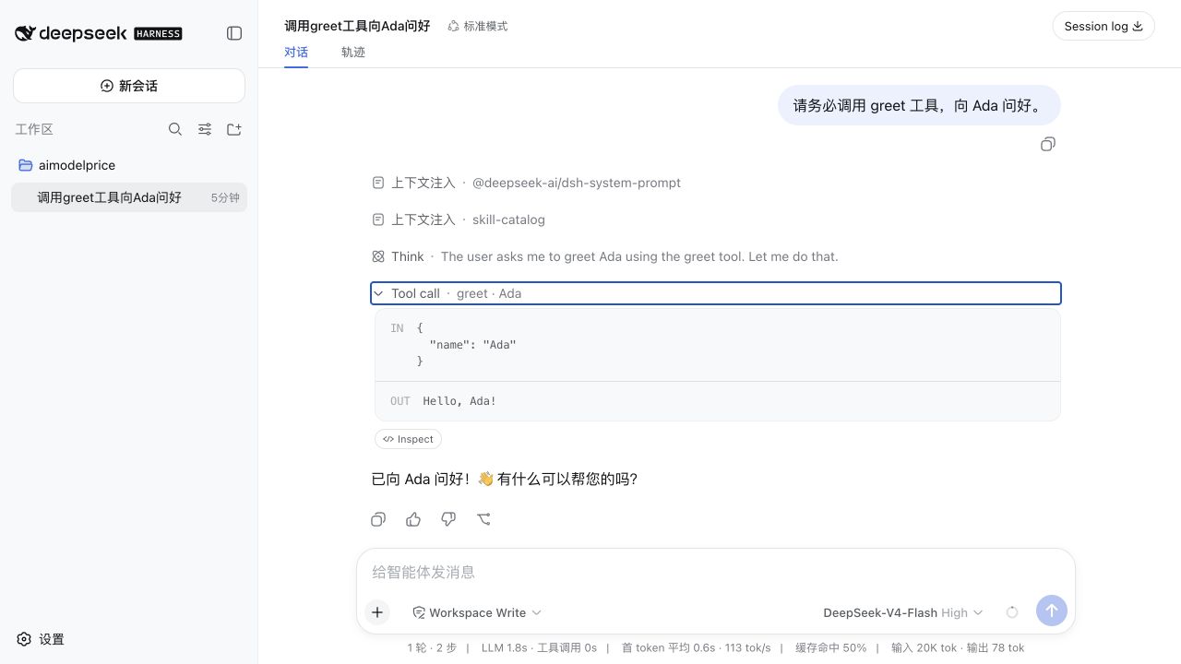The height and width of the screenshot is (664, 1181).
Task: Open the Workspace Write permission dropdown
Action: (477, 612)
